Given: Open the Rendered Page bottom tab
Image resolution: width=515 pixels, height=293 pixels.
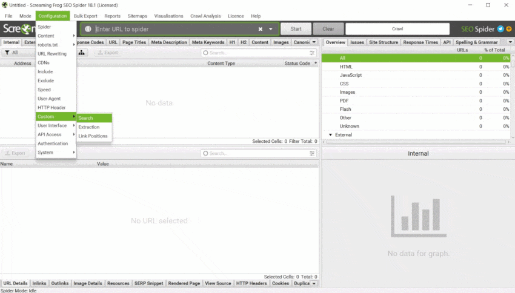Looking at the screenshot, I should pyautogui.click(x=184, y=283).
